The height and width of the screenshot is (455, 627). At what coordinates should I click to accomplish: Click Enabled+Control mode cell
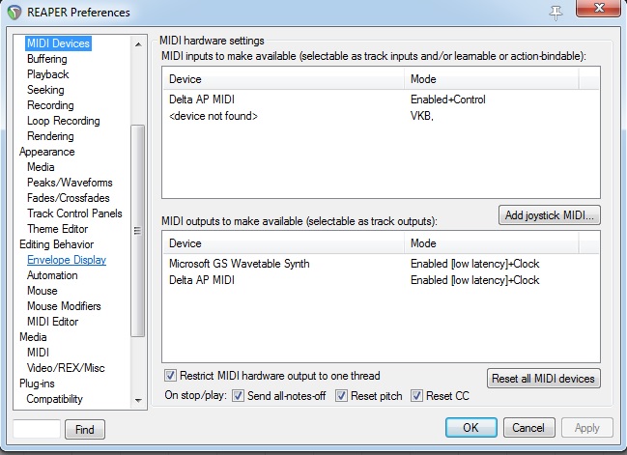point(448,100)
